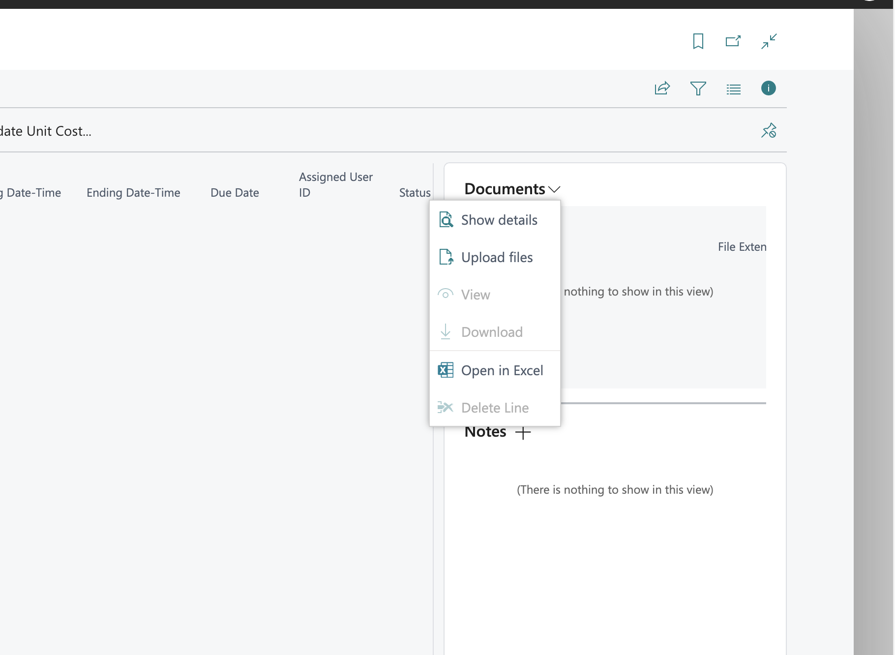The height and width of the screenshot is (655, 895).
Task: Click the Assigned User ID column header
Action: pyautogui.click(x=336, y=185)
